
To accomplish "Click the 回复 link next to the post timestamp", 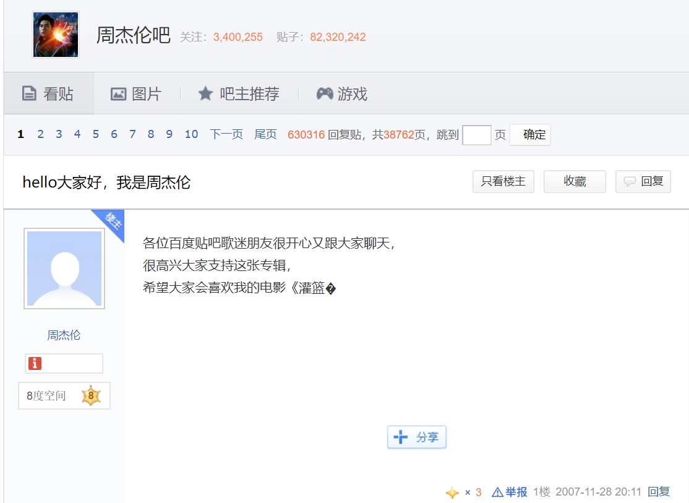I will point(659,492).
